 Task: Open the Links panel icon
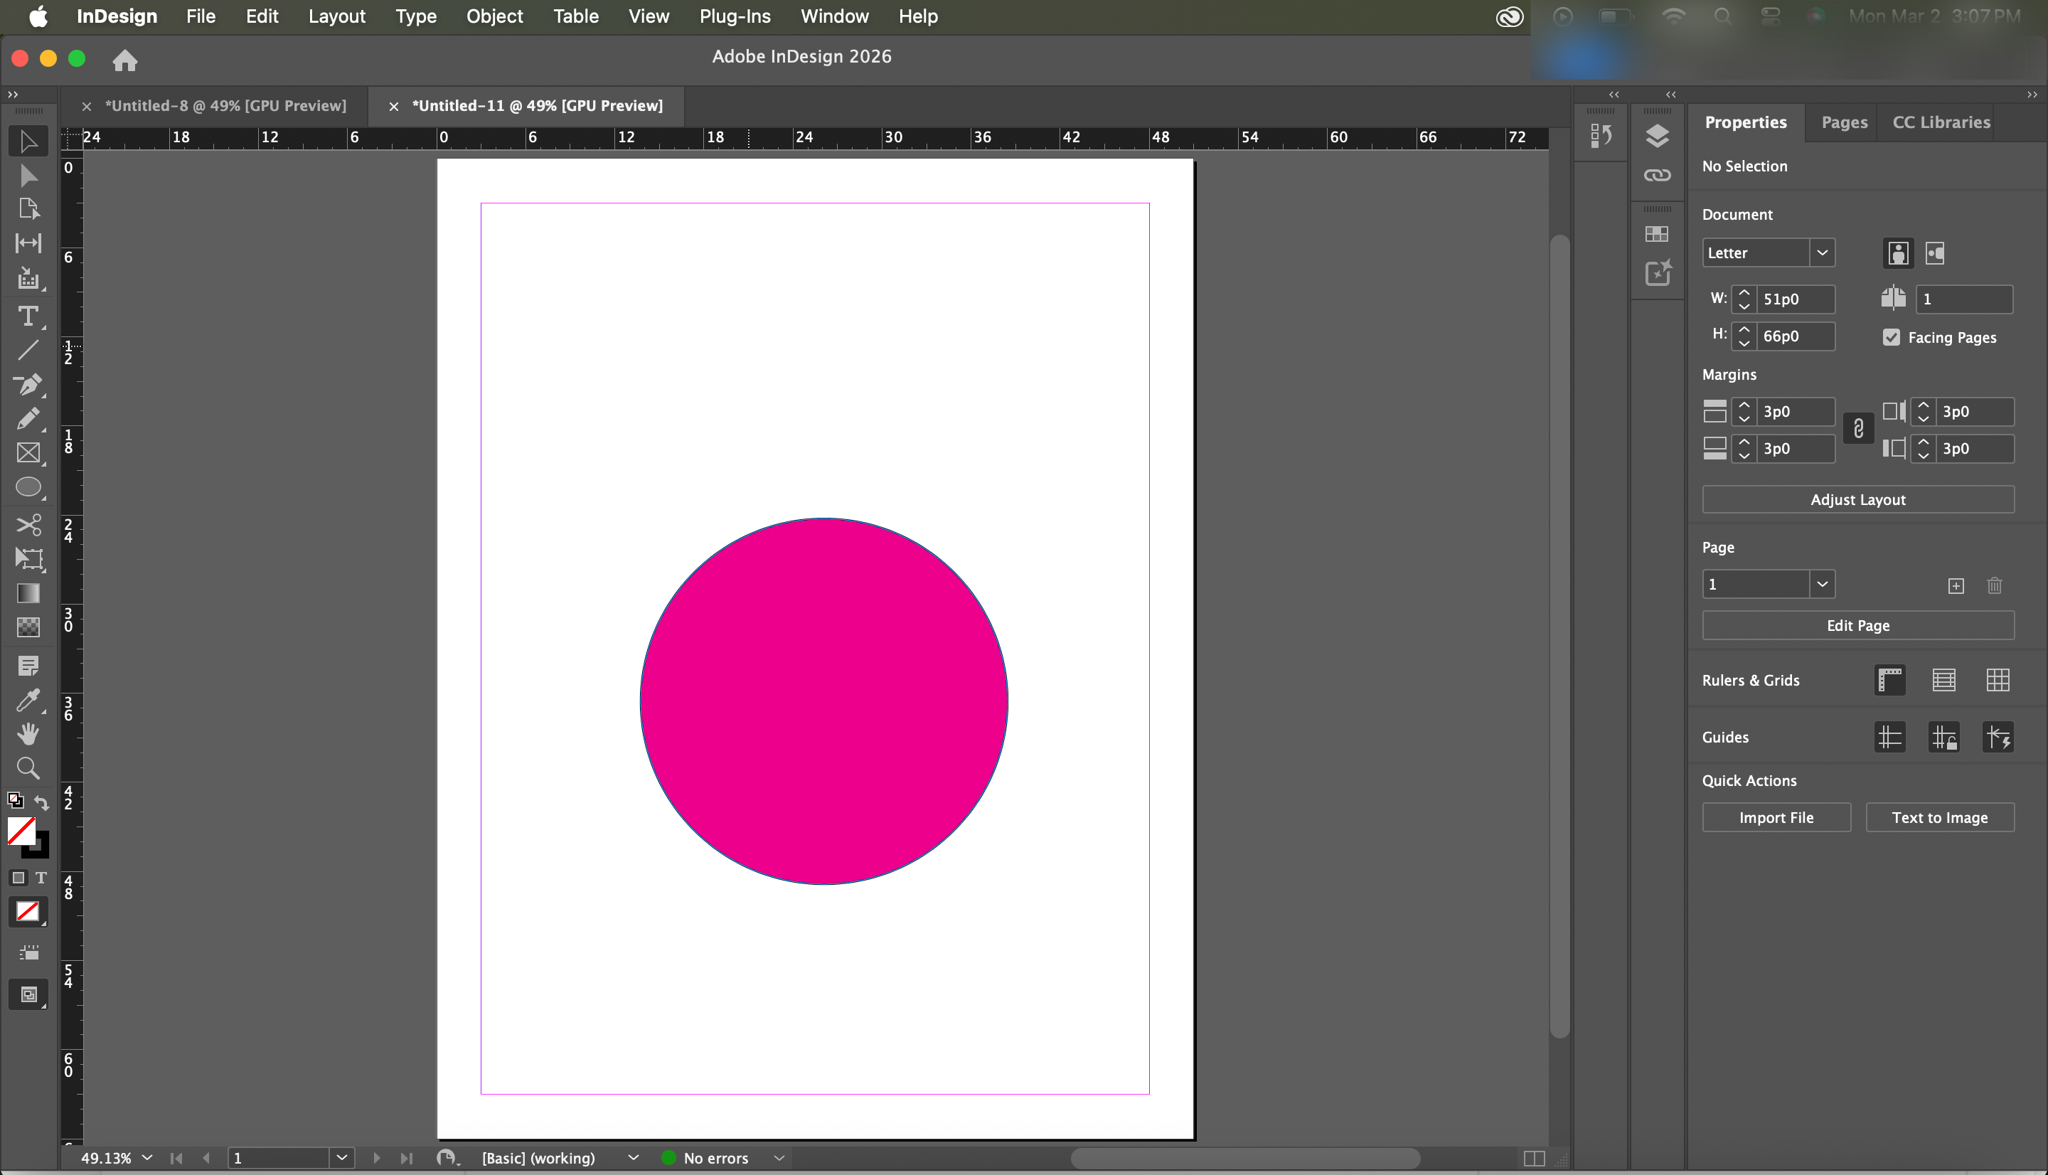[1657, 175]
